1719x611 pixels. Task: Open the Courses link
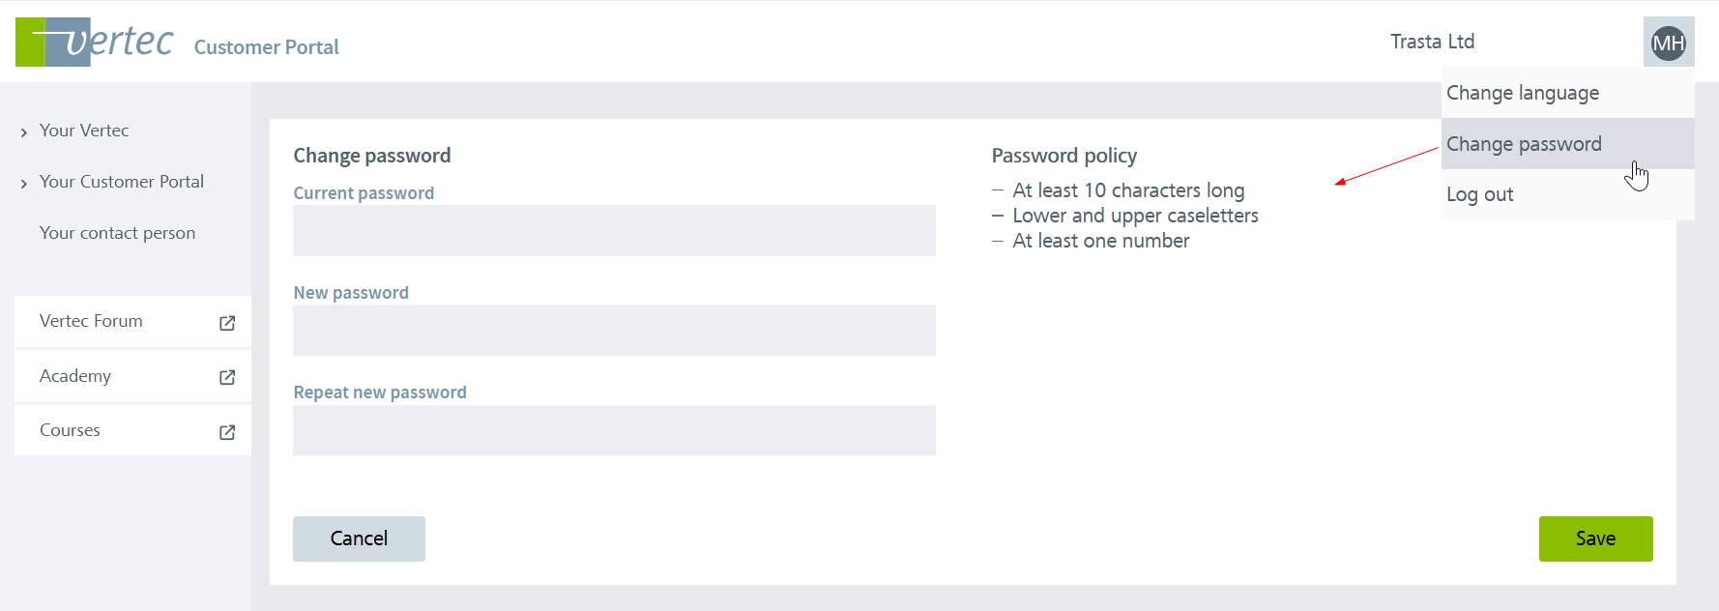[70, 430]
